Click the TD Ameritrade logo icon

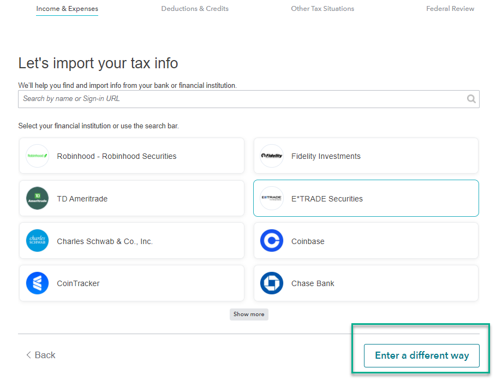tap(37, 198)
